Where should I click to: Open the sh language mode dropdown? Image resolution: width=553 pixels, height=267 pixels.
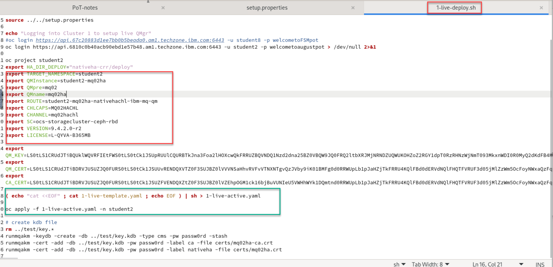[399, 264]
